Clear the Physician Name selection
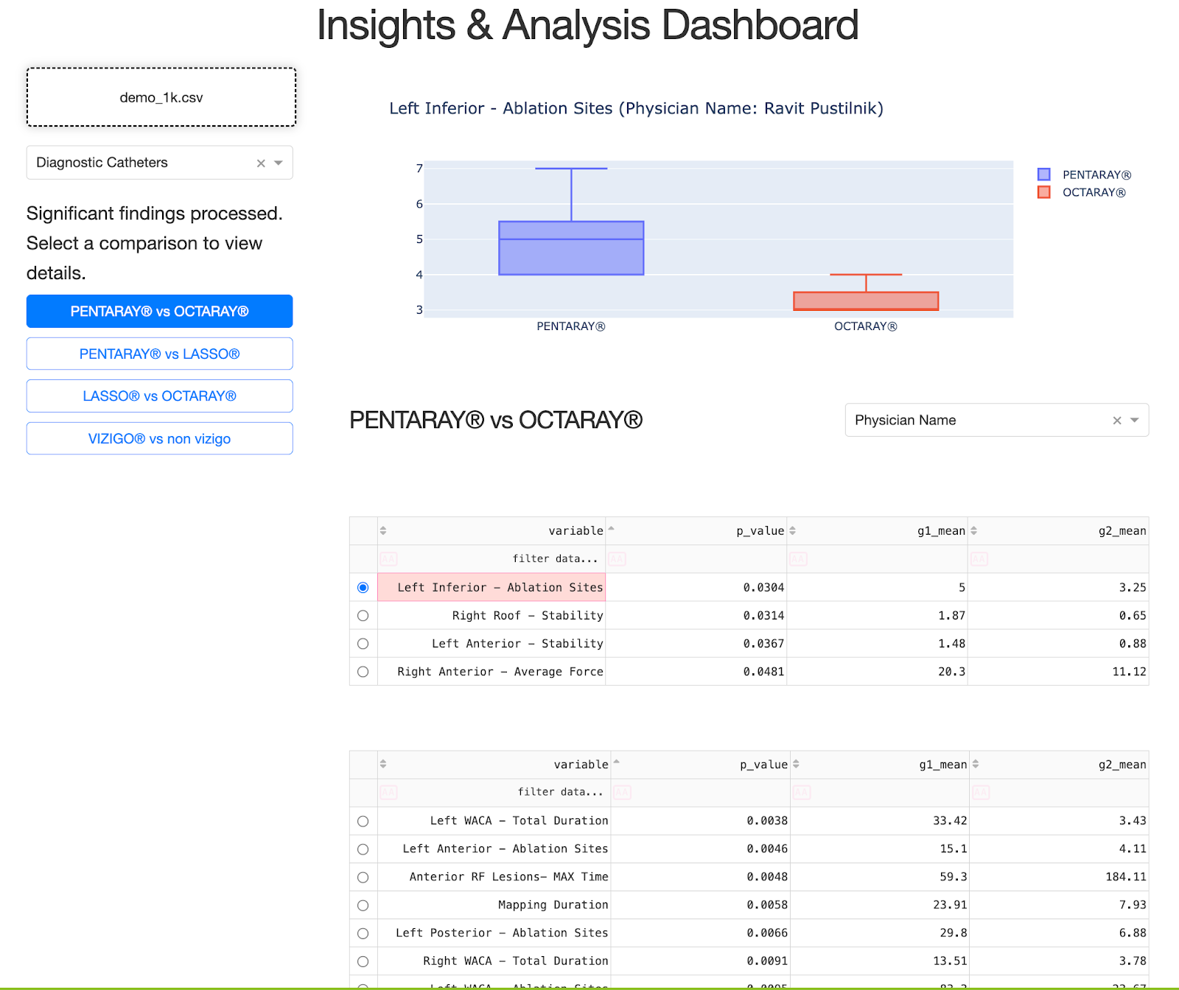The image size is (1179, 990). tap(1117, 421)
